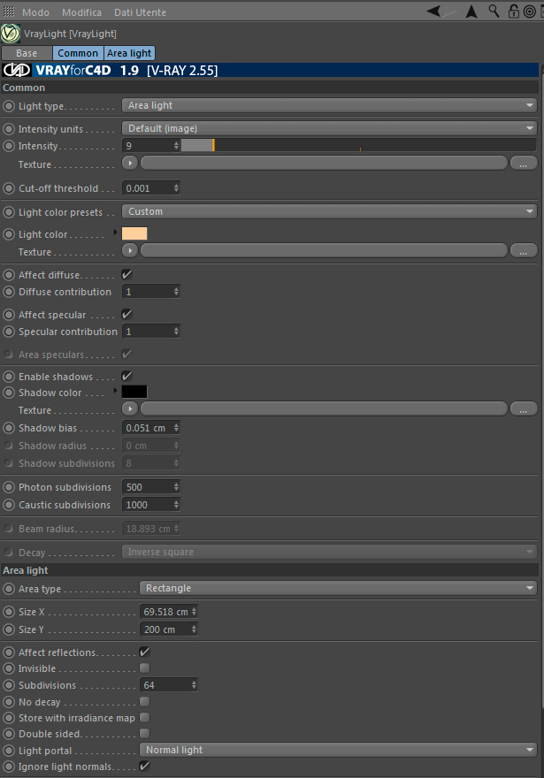Click the target new manager icon
The width and height of the screenshot is (544, 778).
tap(530, 11)
